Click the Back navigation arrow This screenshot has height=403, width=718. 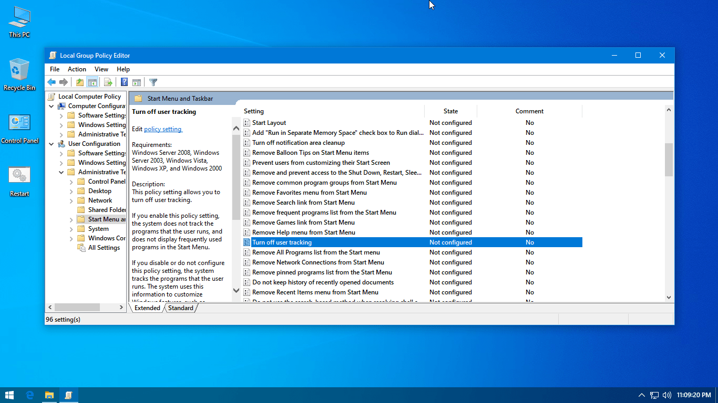coord(51,82)
